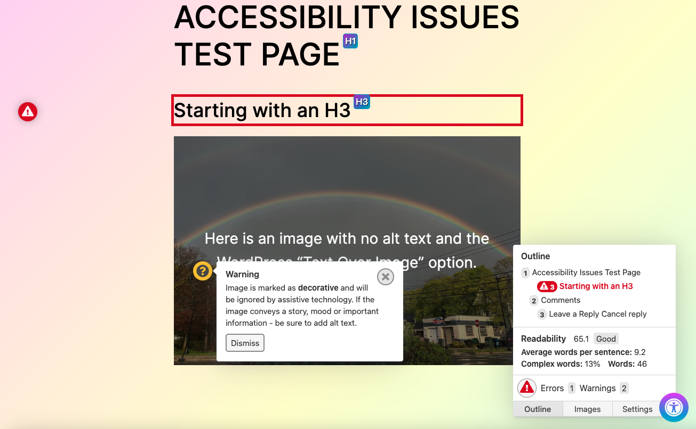696x429 pixels.
Task: Click the rainbow image's overlay text
Action: pyautogui.click(x=347, y=239)
